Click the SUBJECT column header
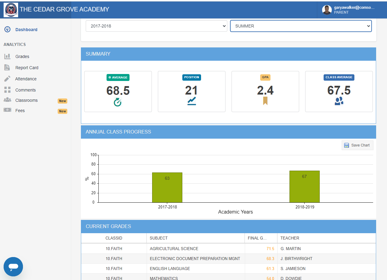 [x=196, y=238]
